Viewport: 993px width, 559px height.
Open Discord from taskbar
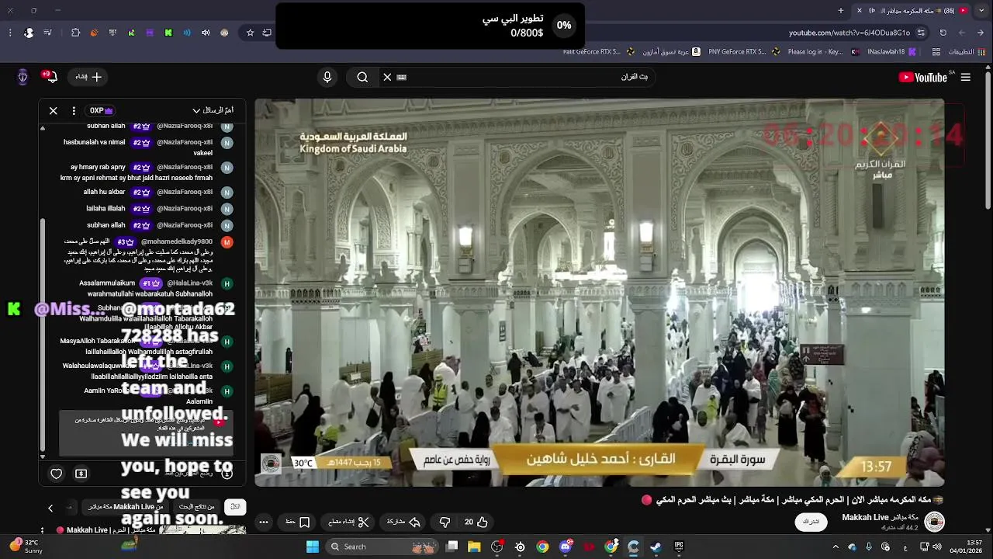pos(566,547)
